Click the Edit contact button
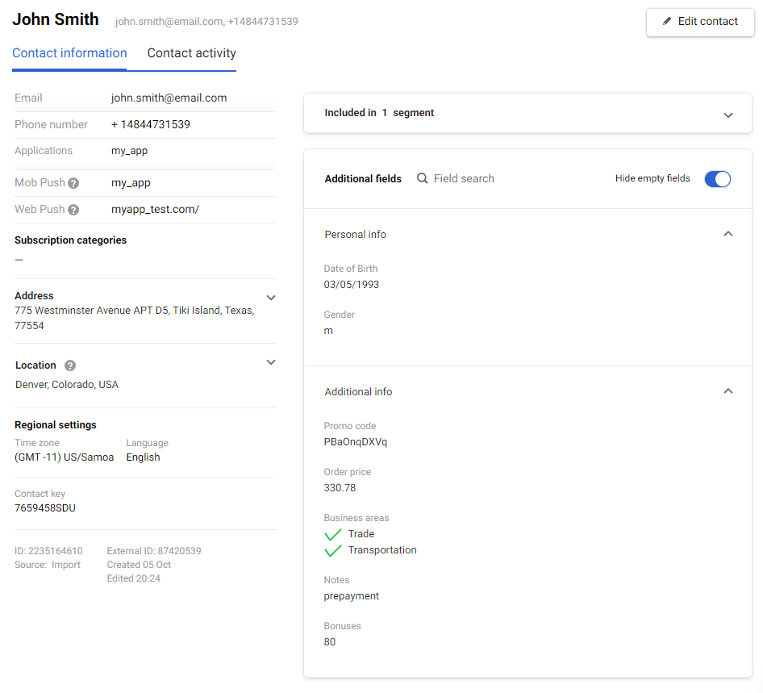Screen dimensions: 763x693 (700, 22)
